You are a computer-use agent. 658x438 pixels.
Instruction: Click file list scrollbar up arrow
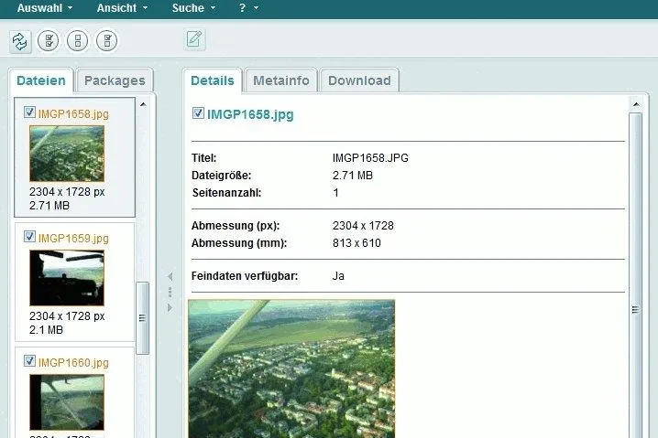click(x=143, y=104)
